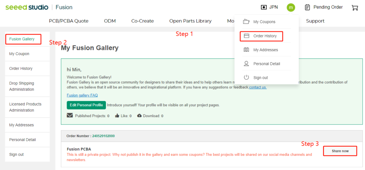Select Personal Detail from the user dropdown
Viewport: 365px width, 170px height.
tap(266, 64)
